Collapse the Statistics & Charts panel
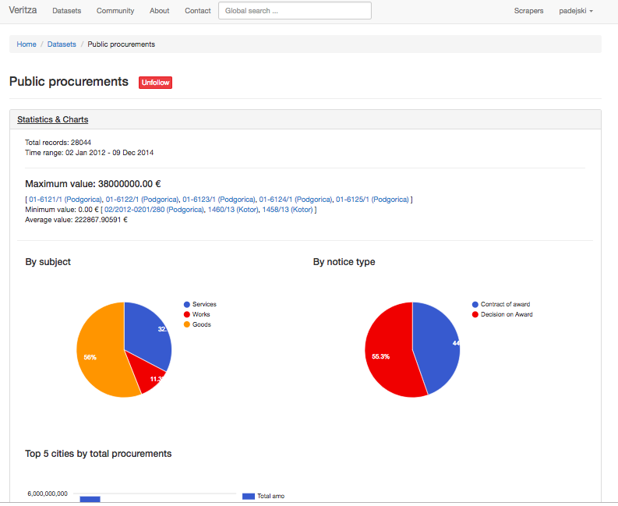The height and width of the screenshot is (506, 618). [x=52, y=119]
